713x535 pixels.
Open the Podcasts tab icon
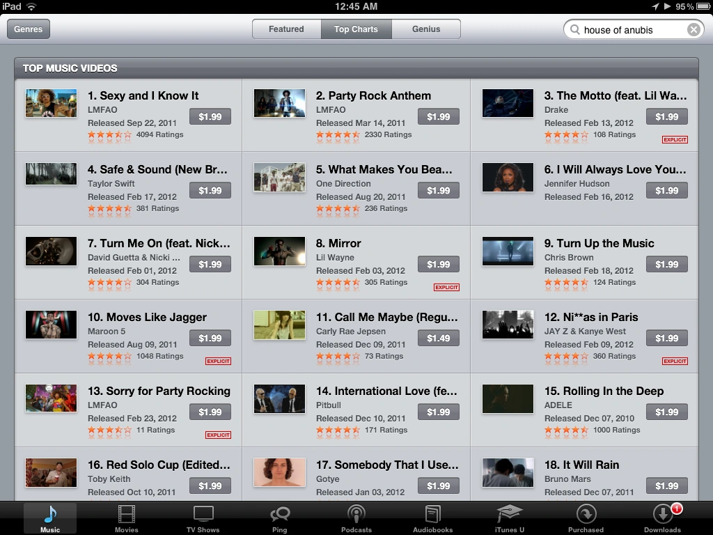point(356,515)
